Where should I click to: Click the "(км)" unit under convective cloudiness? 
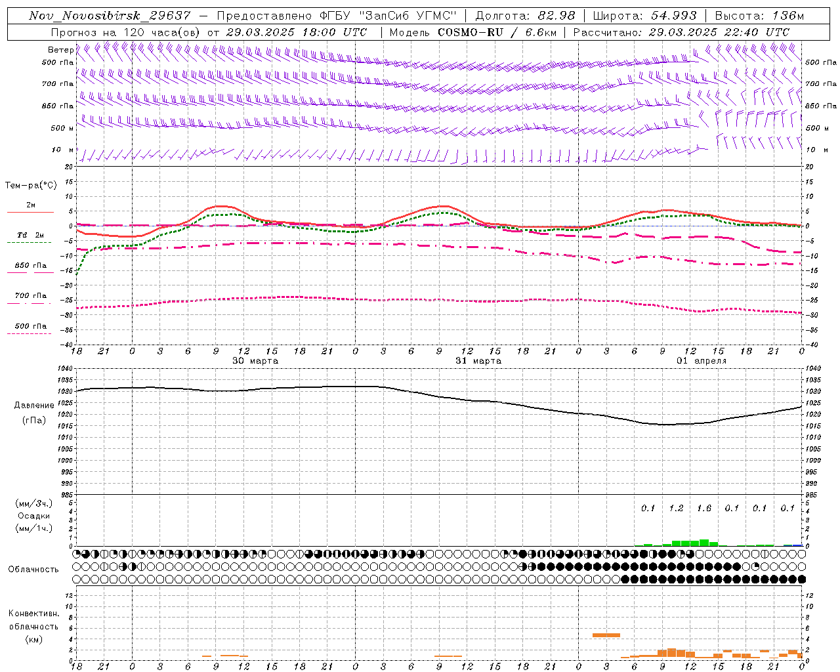point(34,639)
